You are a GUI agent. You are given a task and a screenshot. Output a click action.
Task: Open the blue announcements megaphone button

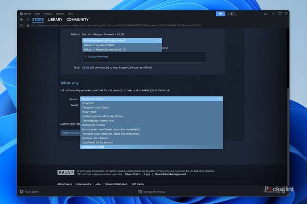click(x=220, y=13)
